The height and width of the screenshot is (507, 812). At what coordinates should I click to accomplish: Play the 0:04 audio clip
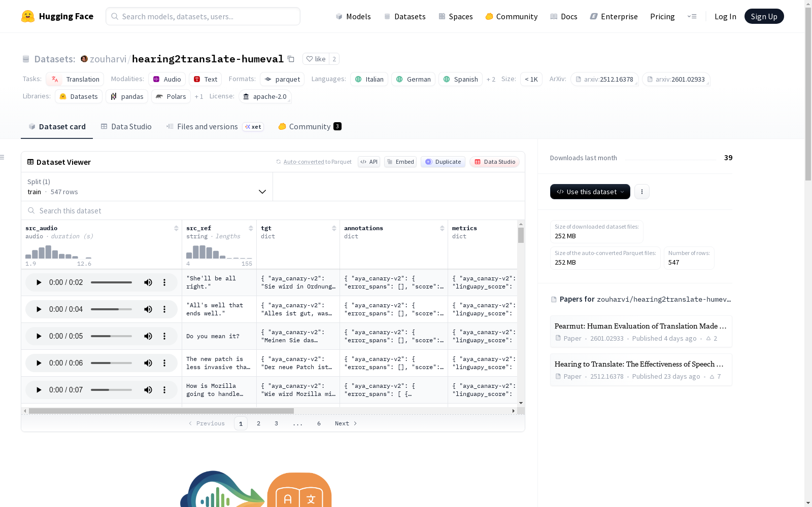[x=39, y=309]
